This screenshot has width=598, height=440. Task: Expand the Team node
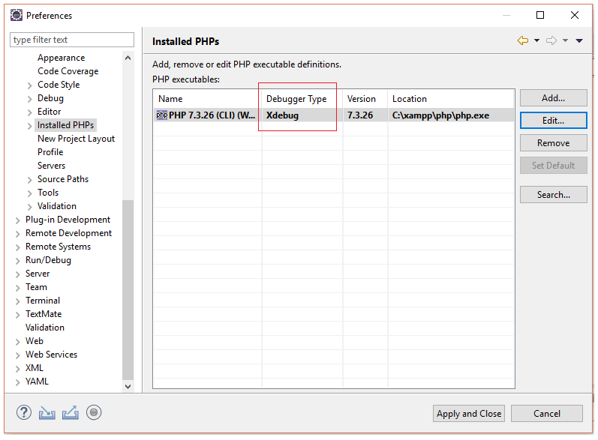click(x=17, y=288)
